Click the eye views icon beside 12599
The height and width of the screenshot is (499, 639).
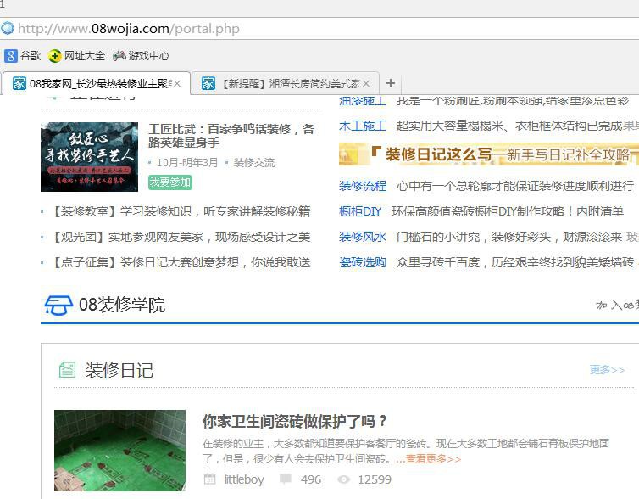click(343, 479)
